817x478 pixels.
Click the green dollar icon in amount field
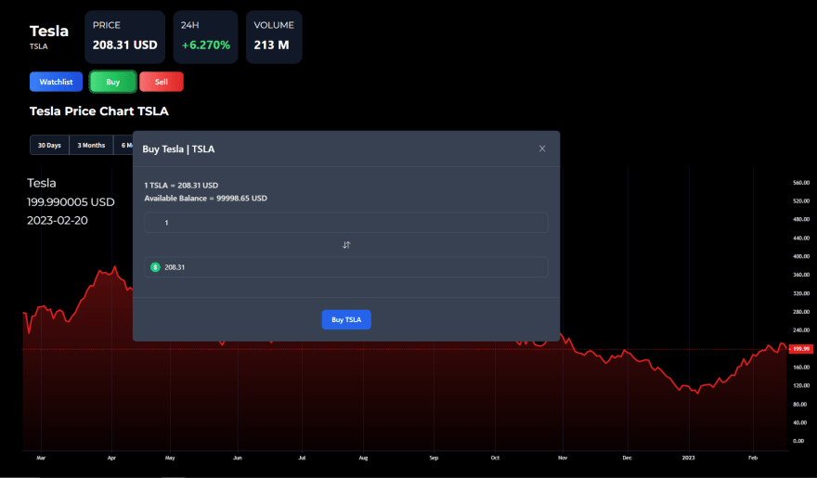(x=155, y=267)
